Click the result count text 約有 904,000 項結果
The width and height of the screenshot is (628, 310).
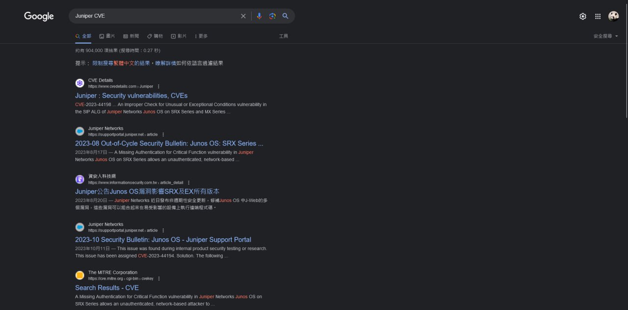click(117, 51)
